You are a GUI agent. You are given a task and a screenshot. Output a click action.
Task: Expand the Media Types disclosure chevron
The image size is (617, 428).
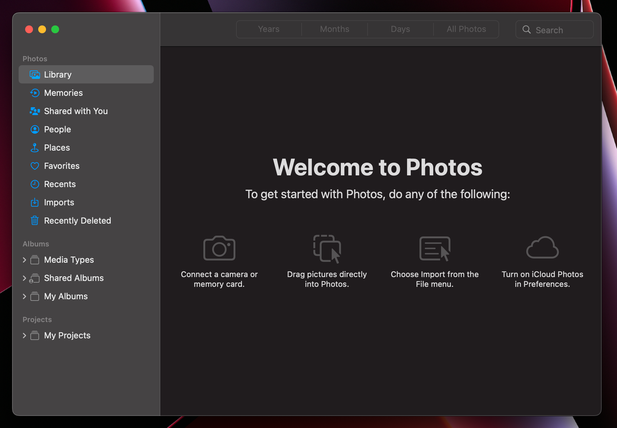(24, 260)
